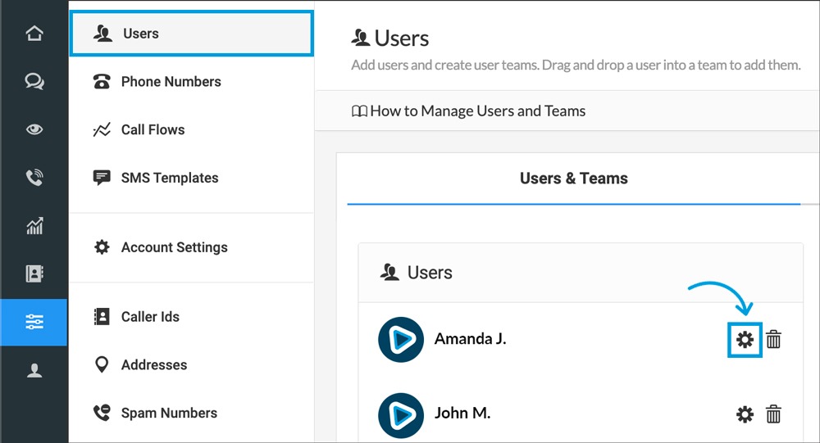The image size is (820, 443).
Task: Open settings gear for Amanda J.
Action: click(745, 339)
